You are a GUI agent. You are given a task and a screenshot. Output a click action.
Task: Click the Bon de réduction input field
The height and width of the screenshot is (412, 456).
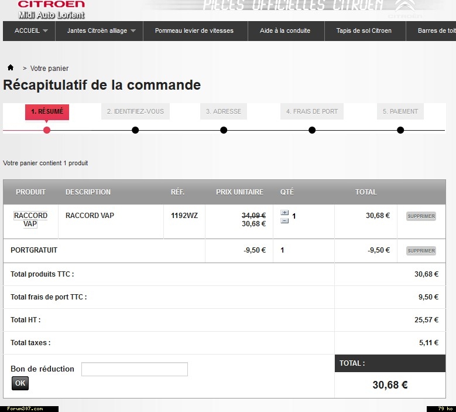[134, 369]
